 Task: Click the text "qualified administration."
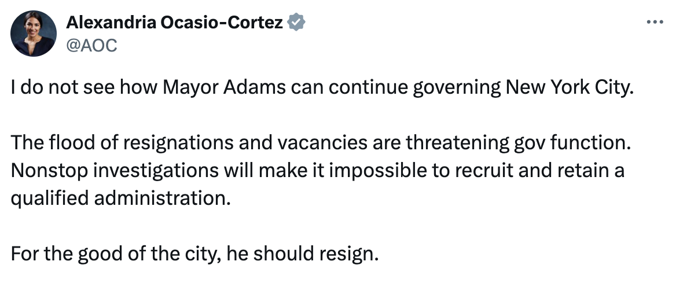(120, 198)
